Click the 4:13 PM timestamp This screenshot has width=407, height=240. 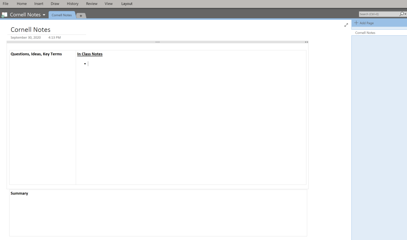54,38
